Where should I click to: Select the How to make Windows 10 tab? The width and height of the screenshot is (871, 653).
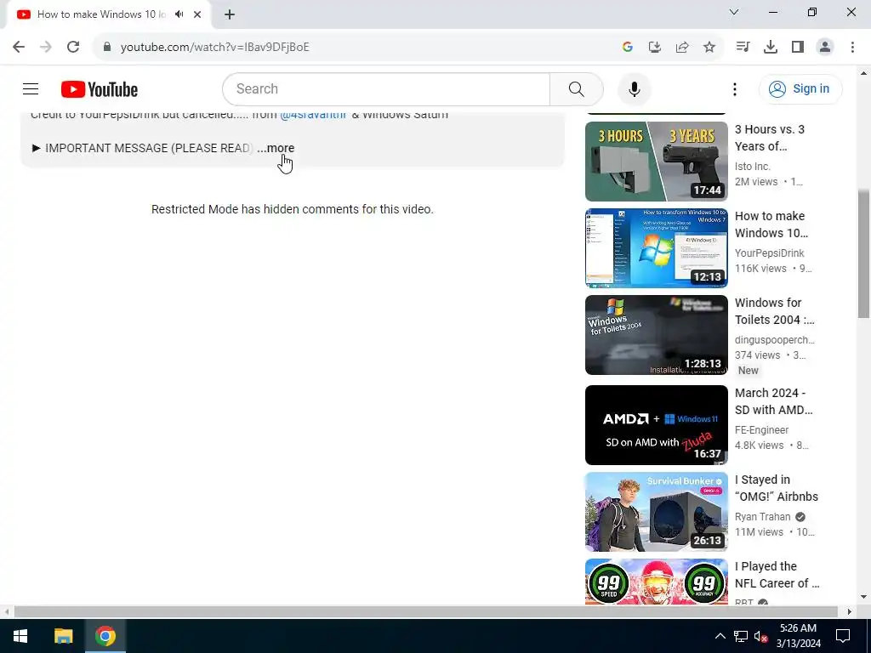[102, 14]
